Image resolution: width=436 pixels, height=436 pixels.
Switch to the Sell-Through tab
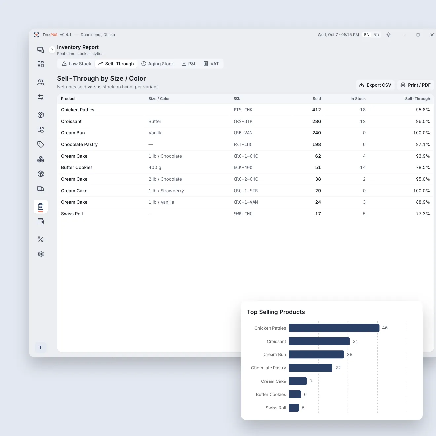tap(116, 64)
